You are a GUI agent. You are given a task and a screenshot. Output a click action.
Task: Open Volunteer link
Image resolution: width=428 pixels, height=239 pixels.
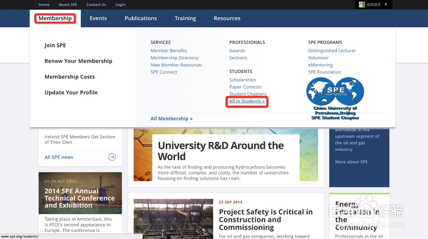tap(318, 58)
